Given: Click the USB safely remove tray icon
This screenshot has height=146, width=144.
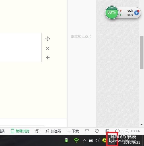Looking at the screenshot, I should pos(66,140).
